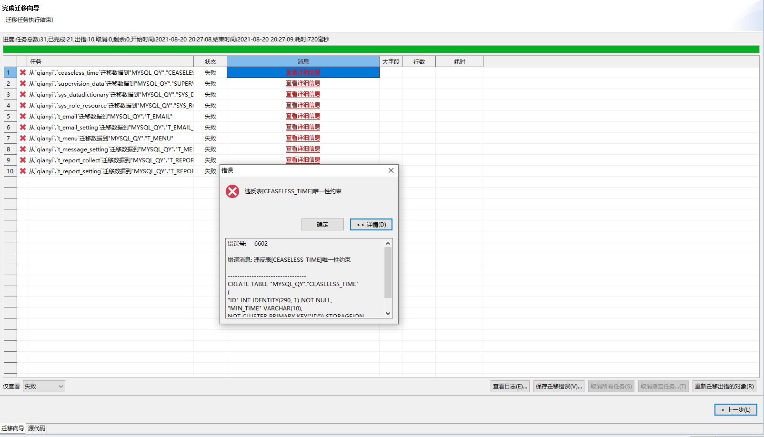Click the red error icon beside ceaseless_time task
This screenshot has width=764, height=437.
point(23,72)
